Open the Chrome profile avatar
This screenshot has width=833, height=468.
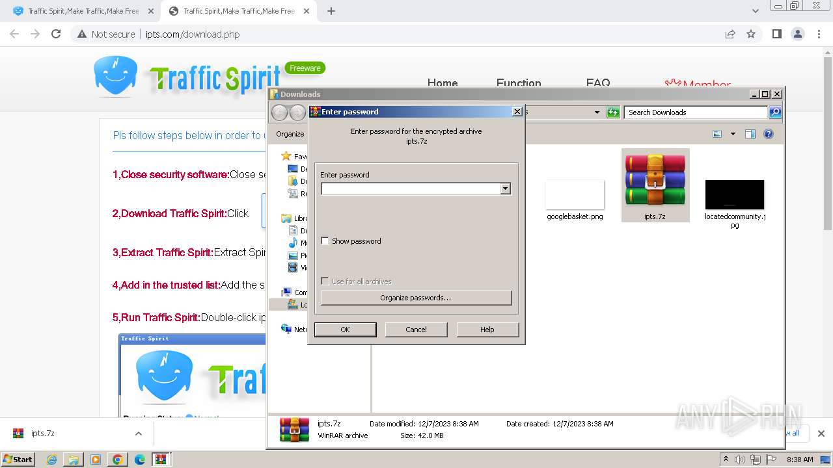click(x=797, y=34)
